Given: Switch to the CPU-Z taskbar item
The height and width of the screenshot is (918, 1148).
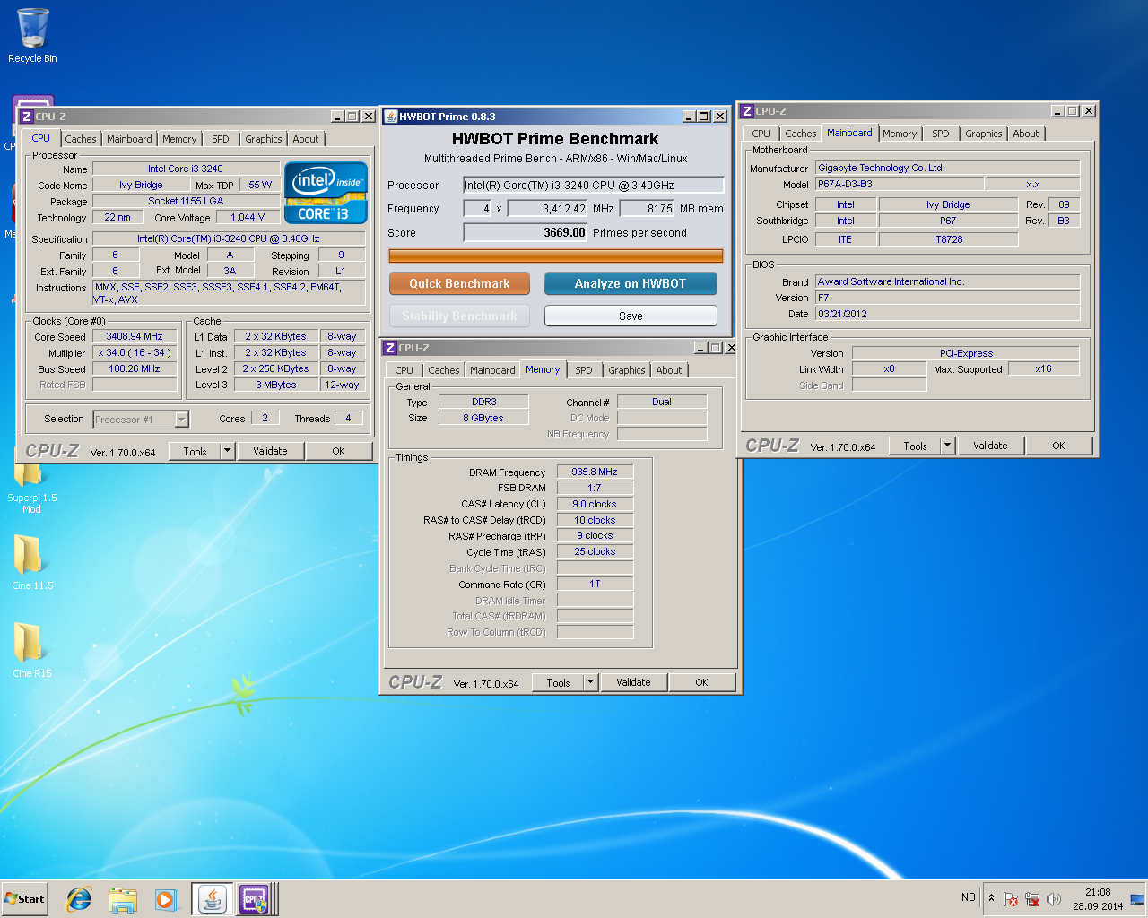Looking at the screenshot, I should pos(254,899).
